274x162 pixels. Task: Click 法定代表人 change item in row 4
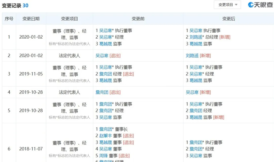point(69,92)
